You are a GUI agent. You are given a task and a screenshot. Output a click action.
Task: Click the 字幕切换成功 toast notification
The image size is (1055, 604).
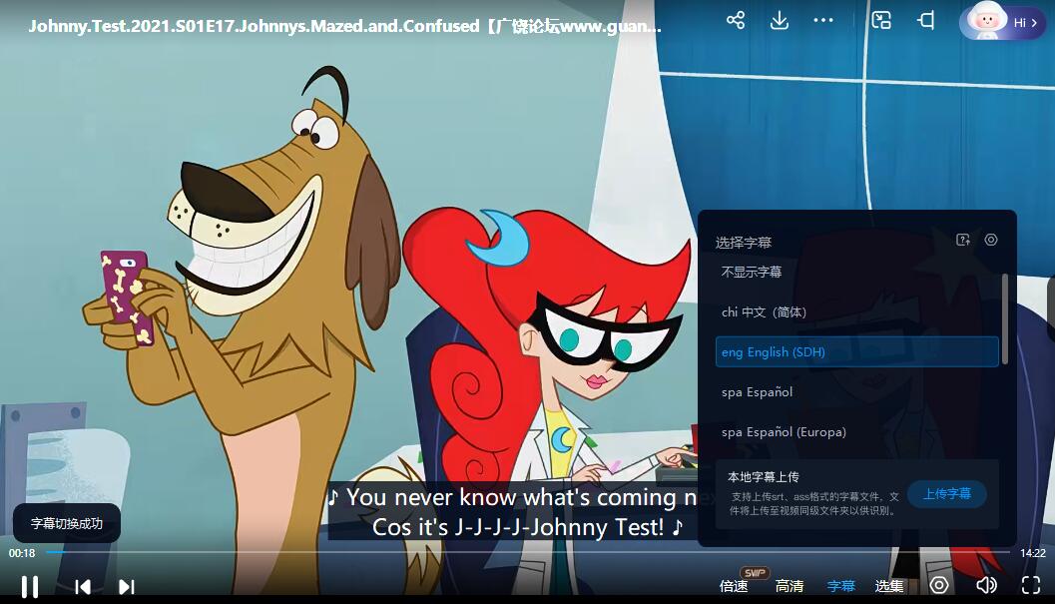[x=67, y=523]
